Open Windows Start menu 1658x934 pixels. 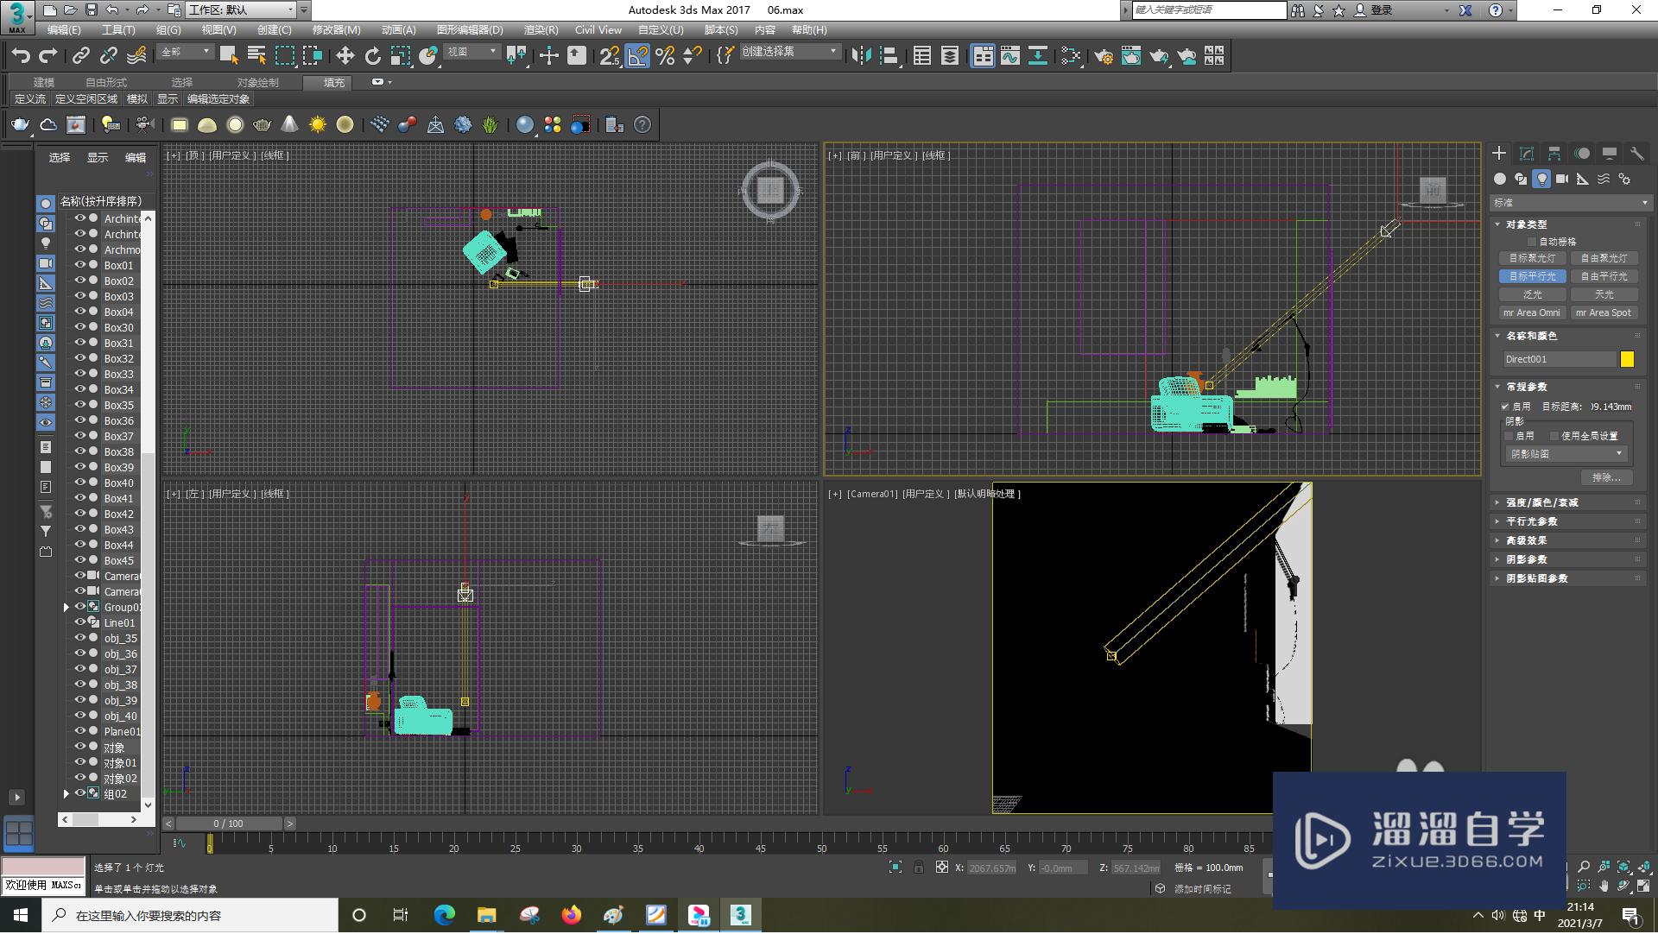click(19, 916)
